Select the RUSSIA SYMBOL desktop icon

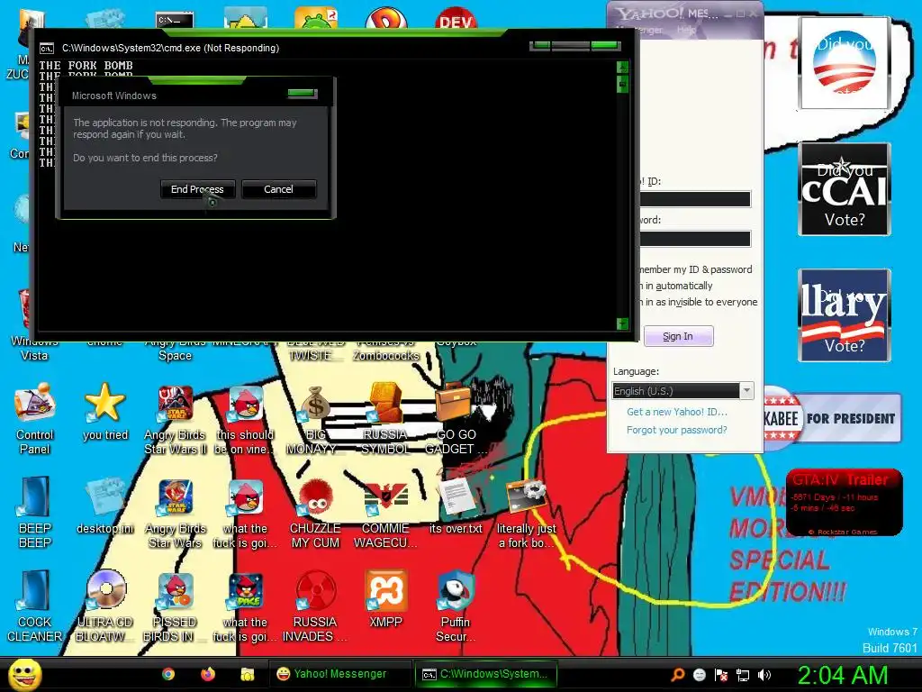(385, 419)
